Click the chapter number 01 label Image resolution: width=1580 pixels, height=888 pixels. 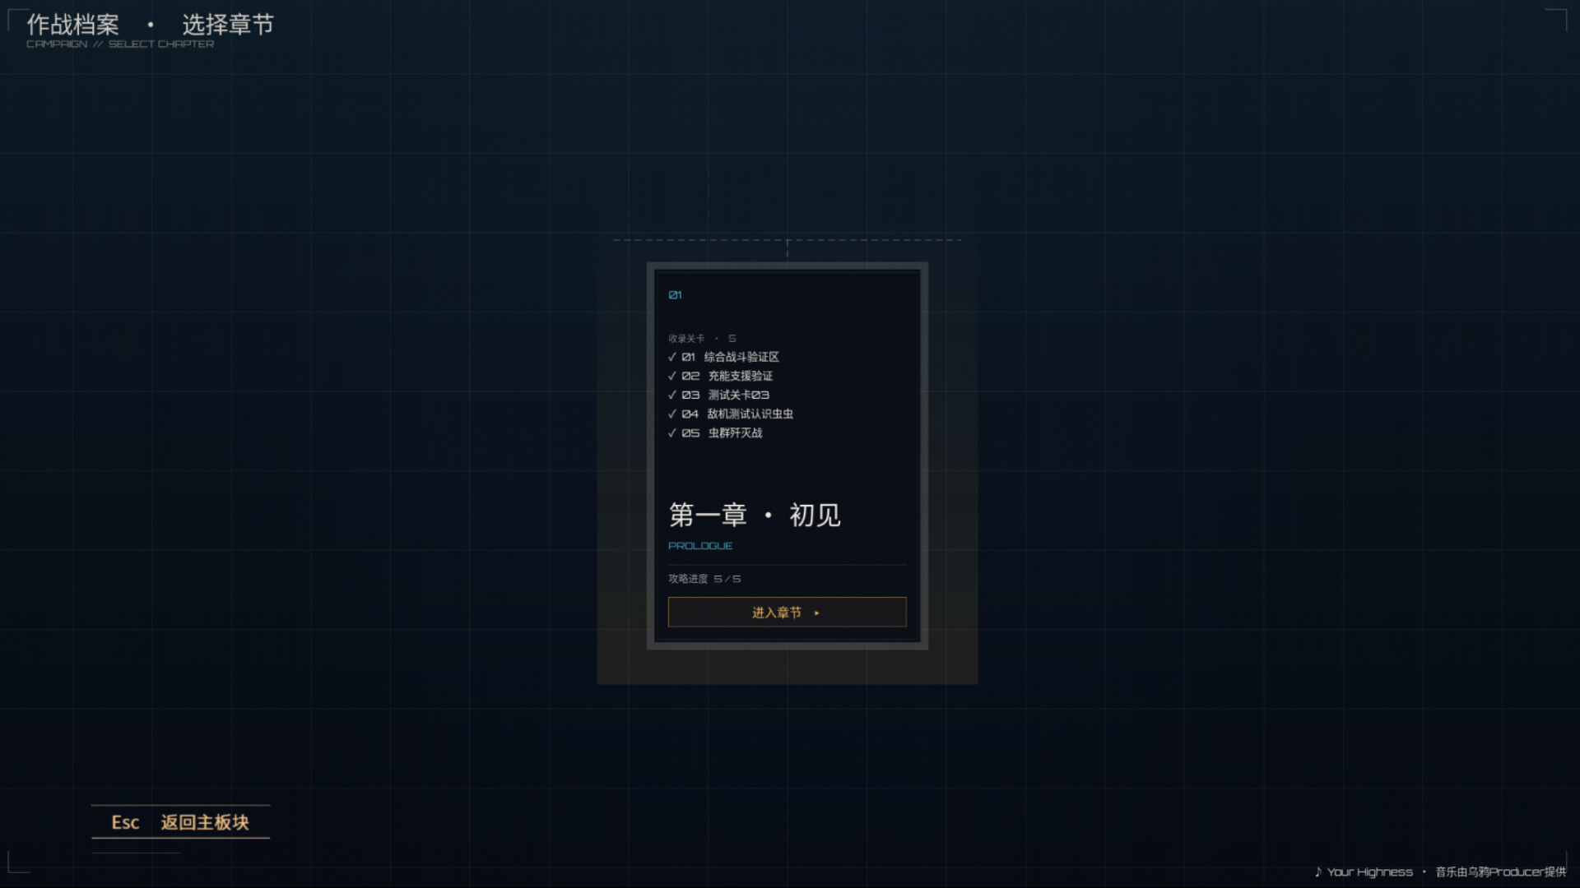pyautogui.click(x=675, y=294)
